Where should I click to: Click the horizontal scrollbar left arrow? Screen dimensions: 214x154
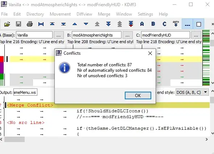point(1,140)
